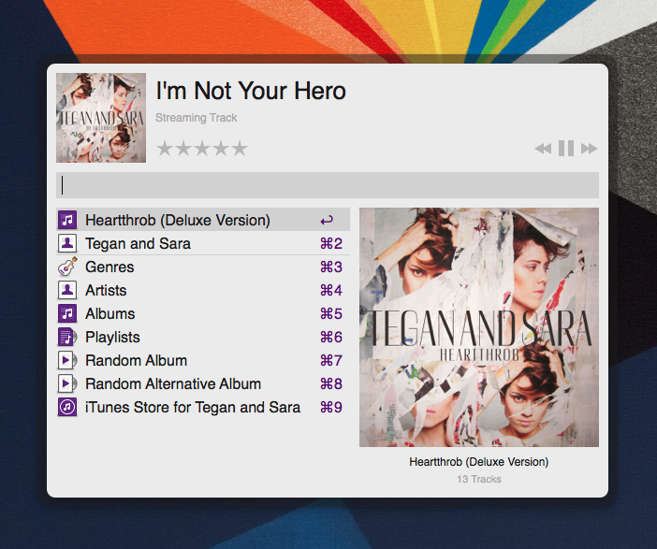Click the Heartthrob (Deluxe Version) caption under artwork
The image size is (657, 549).
479,462
